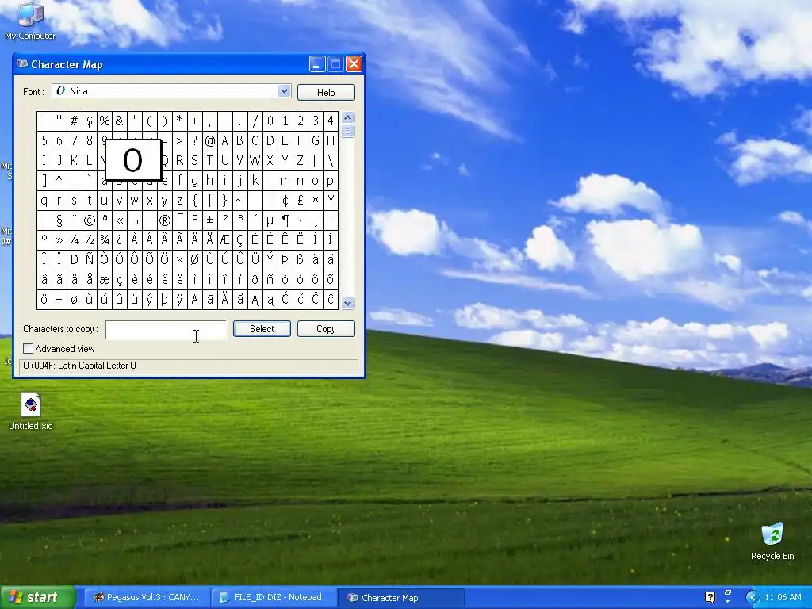The height and width of the screenshot is (609, 812).
Task: Pick the ~ tilde character cell
Action: point(239,201)
